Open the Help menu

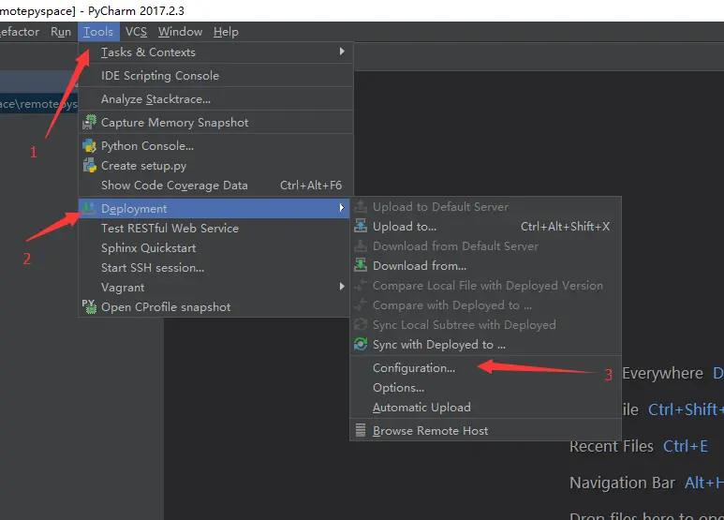coord(226,32)
